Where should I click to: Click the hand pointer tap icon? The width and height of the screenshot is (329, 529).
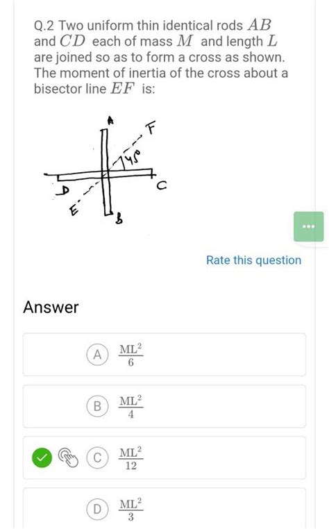point(68,457)
